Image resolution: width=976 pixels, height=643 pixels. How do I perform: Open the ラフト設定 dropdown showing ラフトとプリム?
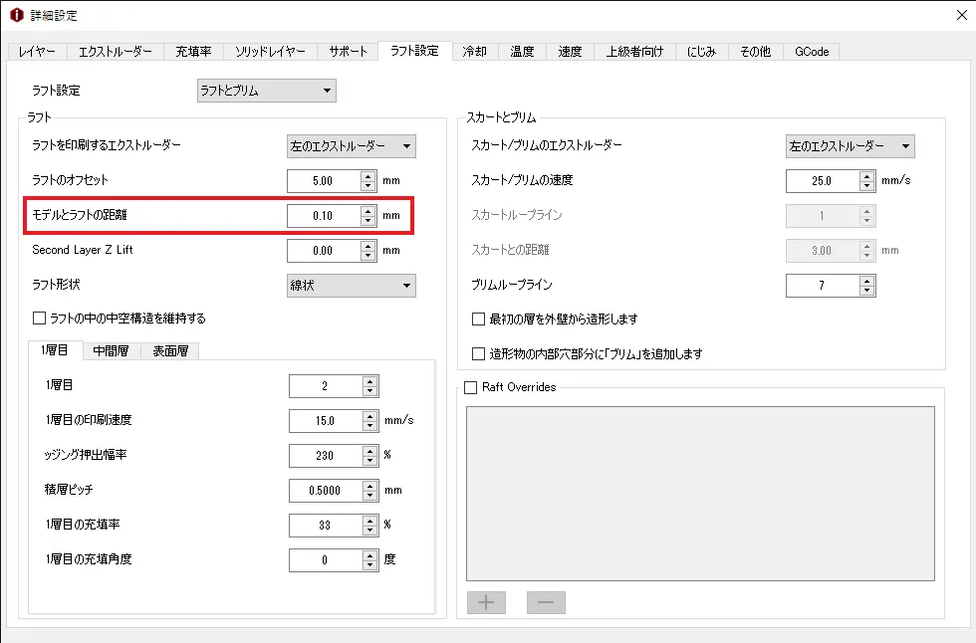pyautogui.click(x=266, y=91)
